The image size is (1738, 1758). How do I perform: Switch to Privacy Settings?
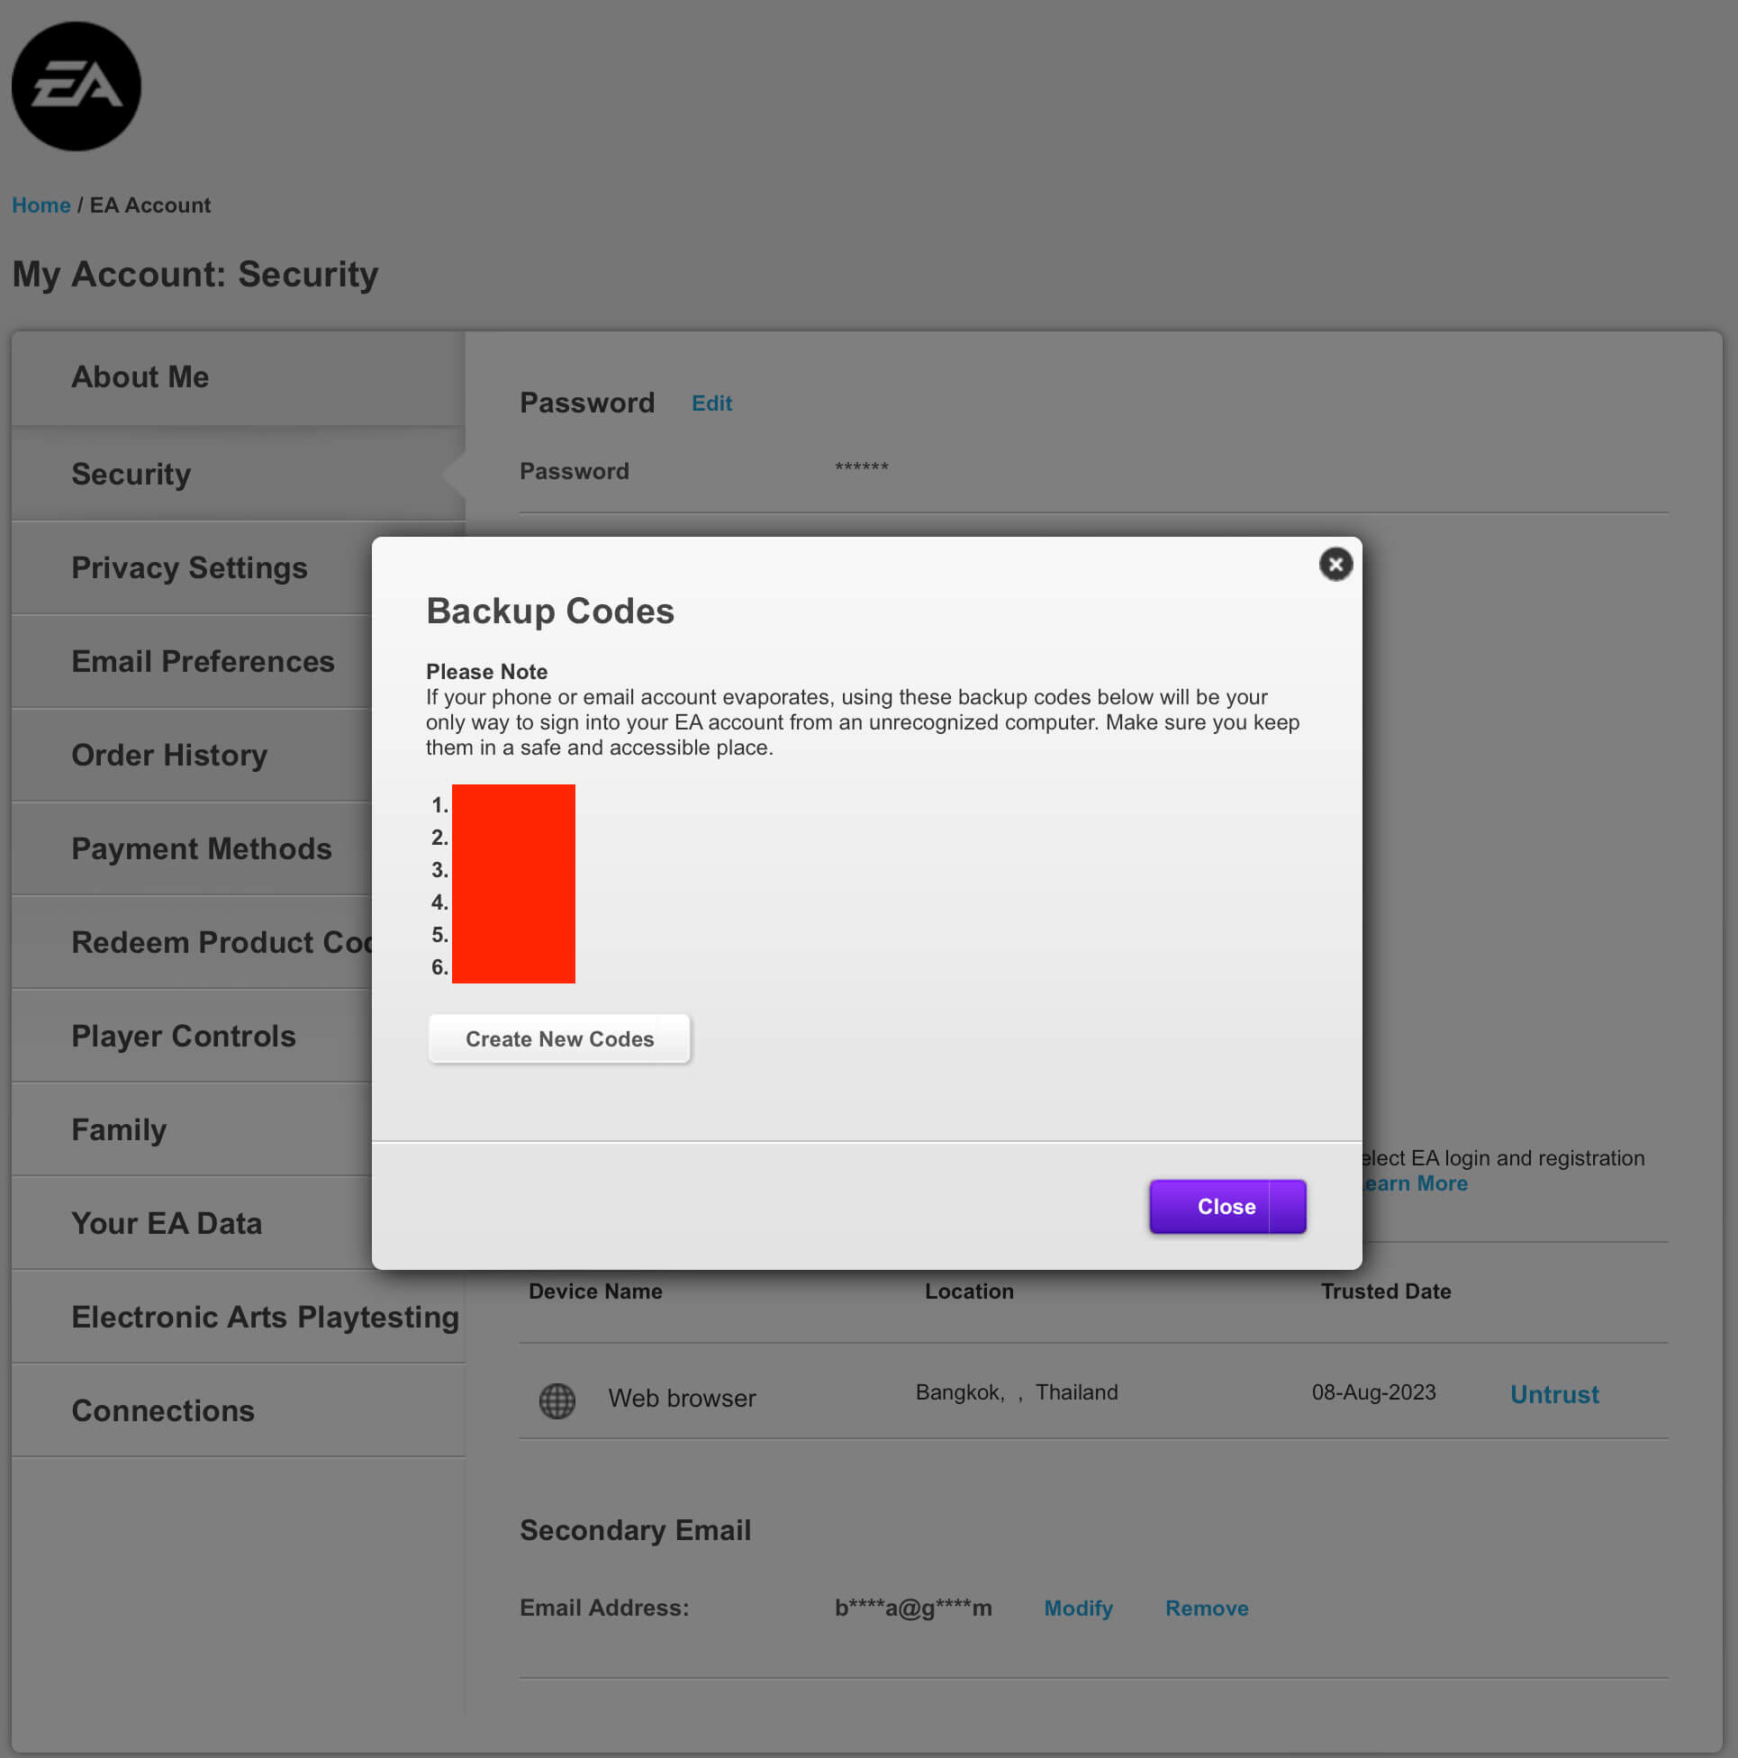point(189,566)
